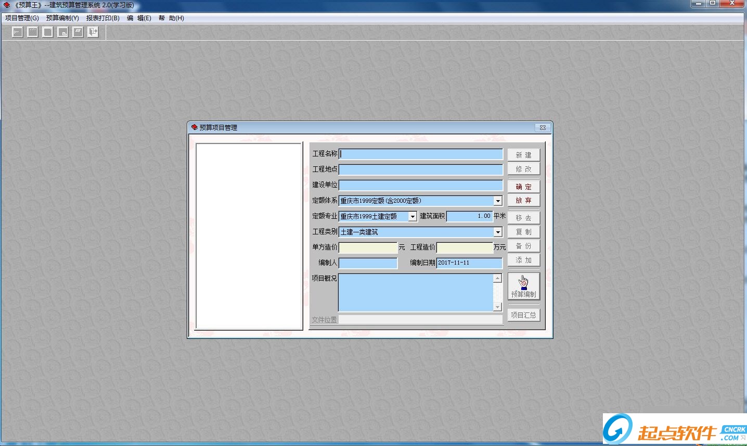Click the 文件位置 field
Screen dimensions: 747x446
click(421, 320)
